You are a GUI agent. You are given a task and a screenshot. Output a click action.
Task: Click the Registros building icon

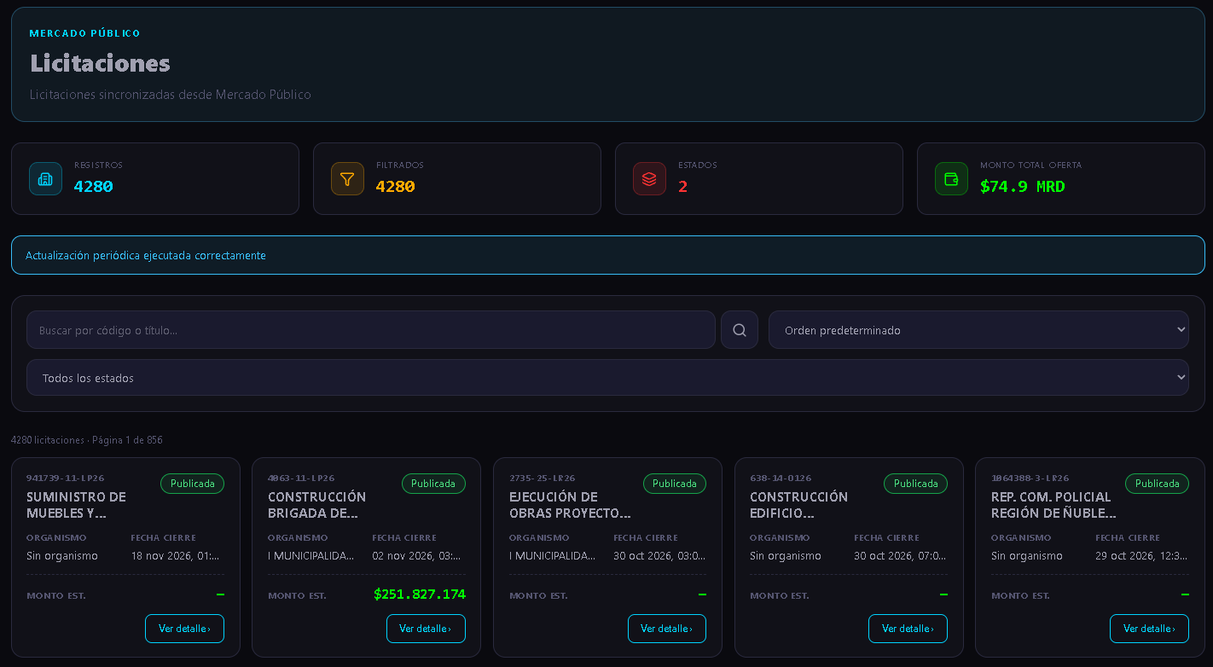click(46, 179)
